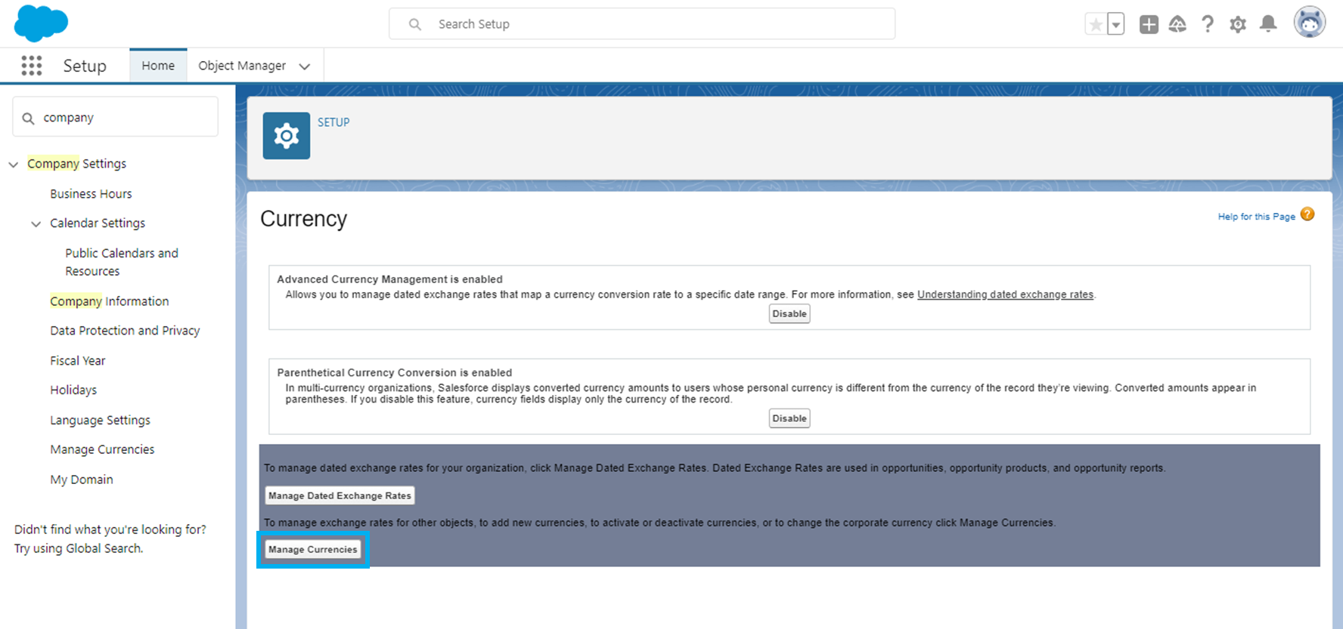Switch to the Home tab
Screen dimensions: 1343x629
[x=158, y=66]
